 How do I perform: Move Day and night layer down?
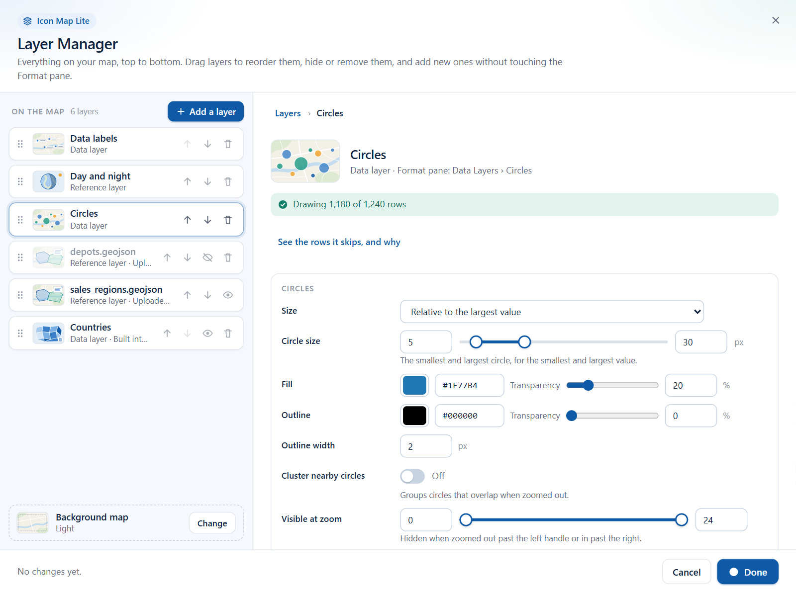pyautogui.click(x=207, y=182)
